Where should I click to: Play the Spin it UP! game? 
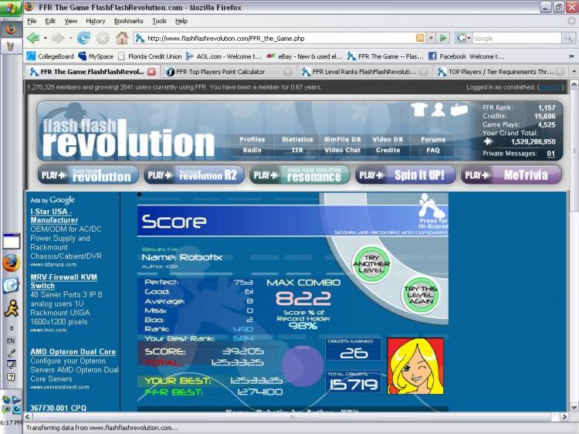click(x=404, y=175)
